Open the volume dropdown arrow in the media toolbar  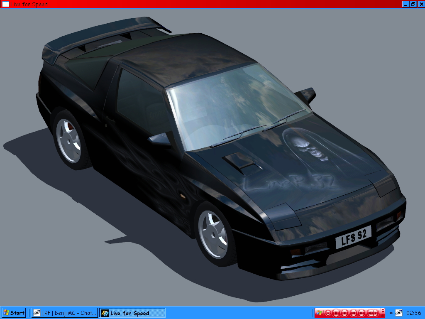pos(376,313)
